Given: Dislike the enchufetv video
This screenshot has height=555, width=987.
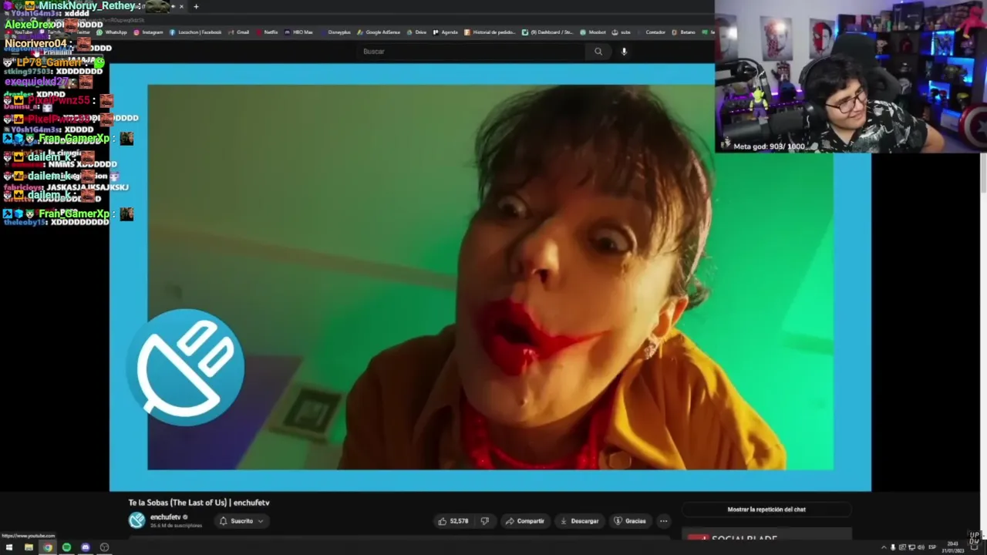Looking at the screenshot, I should [484, 521].
